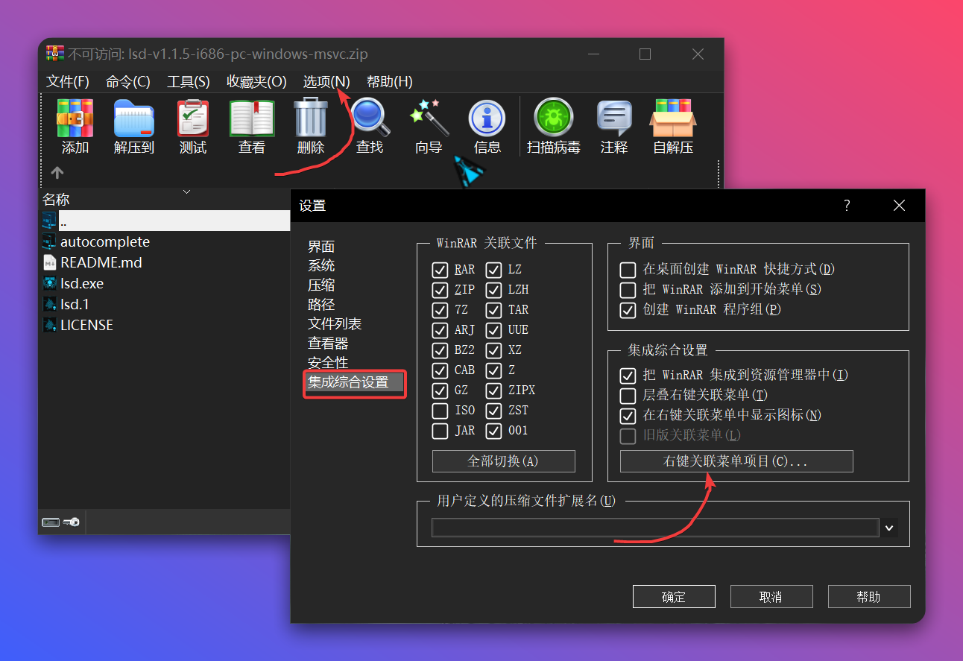This screenshot has height=661, width=963.
Task: Toggle the 7Z association checkbox
Action: pos(440,309)
